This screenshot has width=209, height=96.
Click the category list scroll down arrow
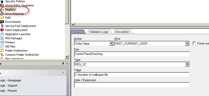click(x=67, y=57)
